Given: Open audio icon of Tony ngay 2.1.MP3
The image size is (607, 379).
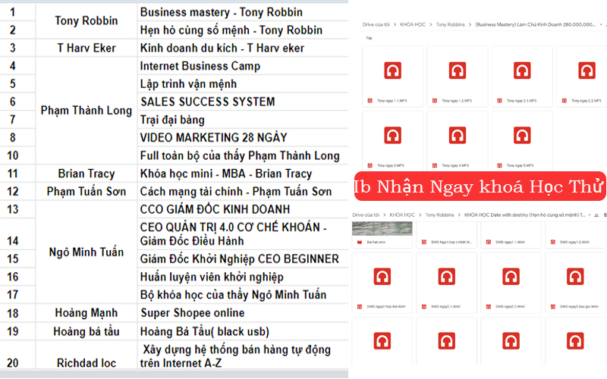Looking at the screenshot, I should pos(522,70).
